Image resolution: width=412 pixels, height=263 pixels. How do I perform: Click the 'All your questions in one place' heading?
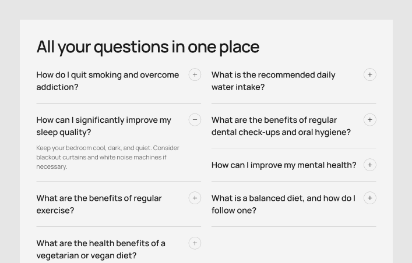148,47
